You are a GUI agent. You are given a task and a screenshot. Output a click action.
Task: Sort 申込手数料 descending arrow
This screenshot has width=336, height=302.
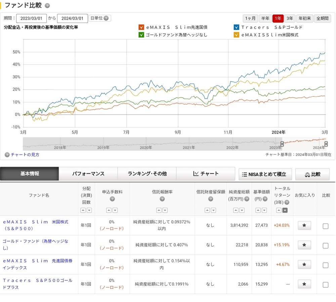pyautogui.click(x=115, y=210)
